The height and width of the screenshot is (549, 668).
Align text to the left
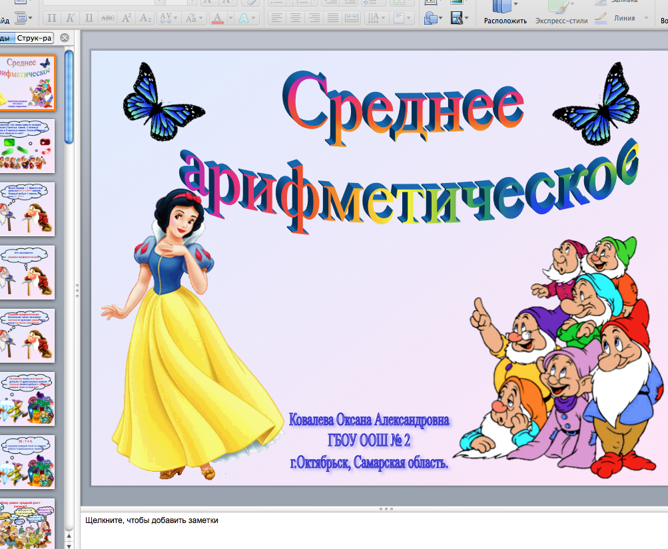(277, 19)
